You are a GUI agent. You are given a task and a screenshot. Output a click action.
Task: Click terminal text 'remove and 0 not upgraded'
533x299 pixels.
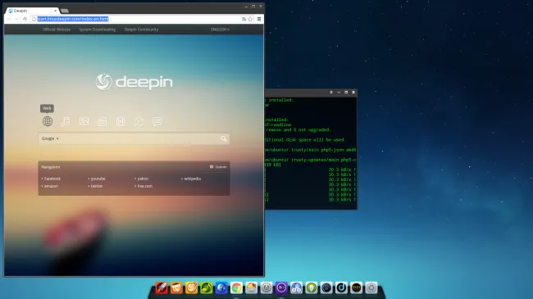click(x=298, y=129)
